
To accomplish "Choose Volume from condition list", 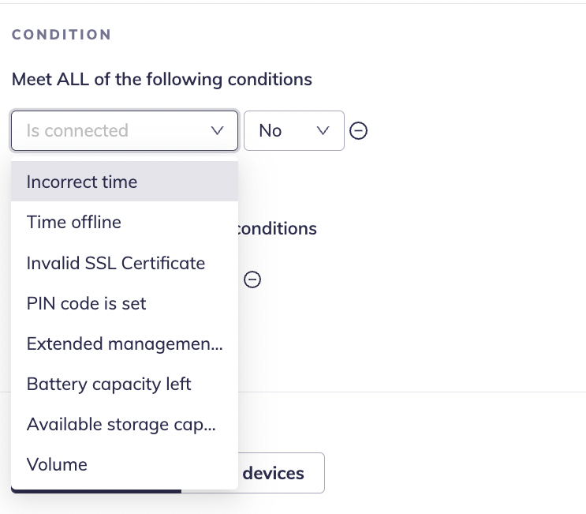I will coord(57,464).
